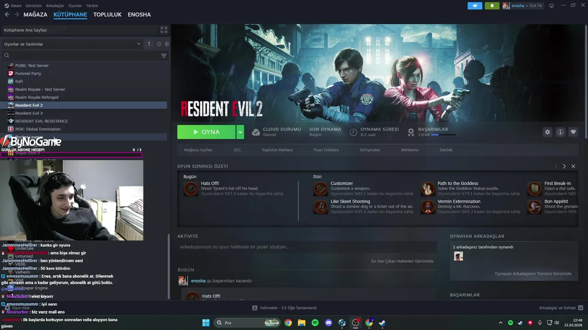Open advanced library filter options
Screen dimensions: 588x330
coord(164,55)
